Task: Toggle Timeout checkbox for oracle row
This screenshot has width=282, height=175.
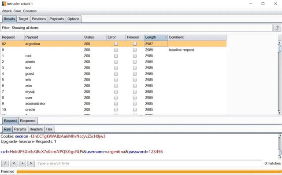Action: (x=135, y=109)
